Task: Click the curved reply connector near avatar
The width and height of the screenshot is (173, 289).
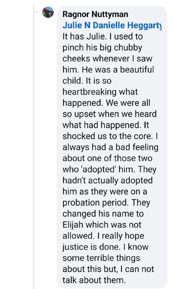Action: click(x=36, y=11)
